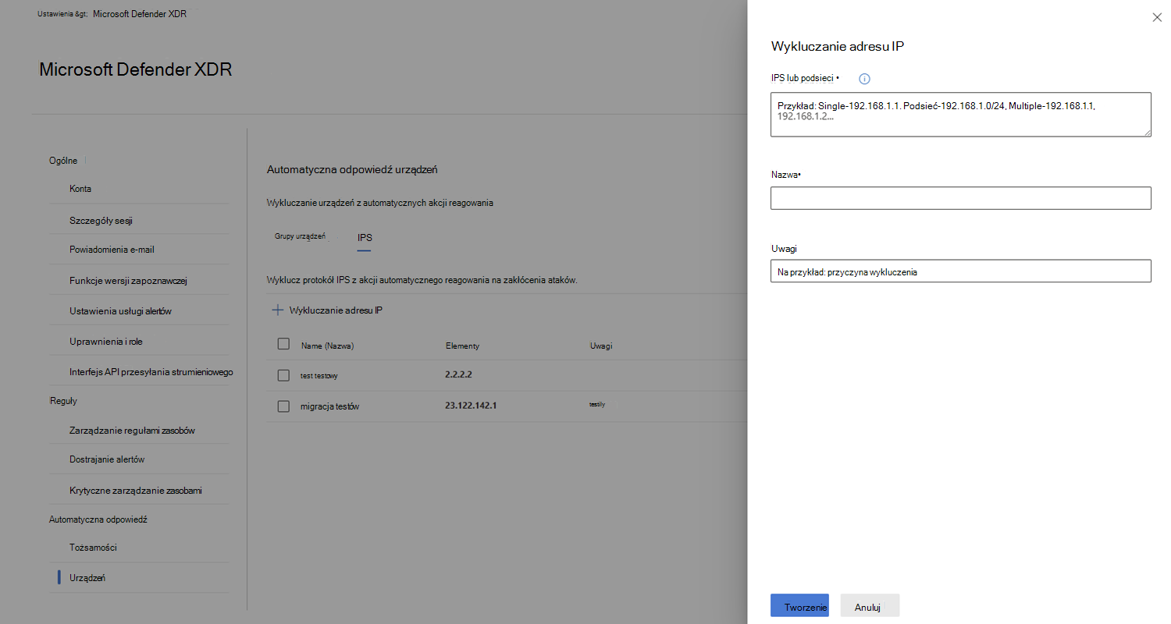Open Powiadomienia e-mail settings
The height and width of the screenshot is (624, 1171).
click(x=116, y=250)
